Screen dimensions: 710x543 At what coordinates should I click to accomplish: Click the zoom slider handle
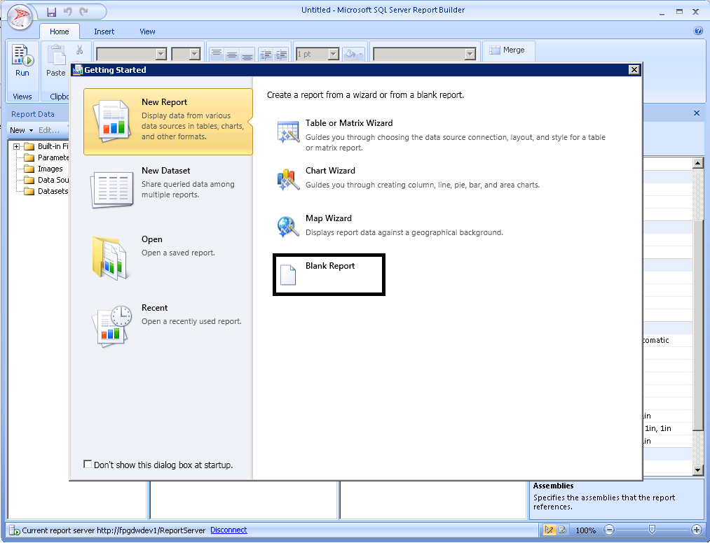pos(652,530)
